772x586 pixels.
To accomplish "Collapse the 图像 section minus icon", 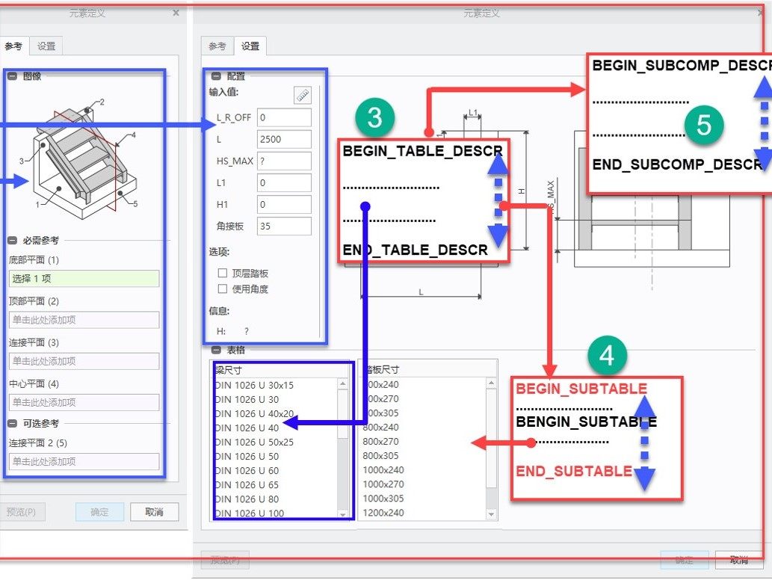I will coord(12,76).
